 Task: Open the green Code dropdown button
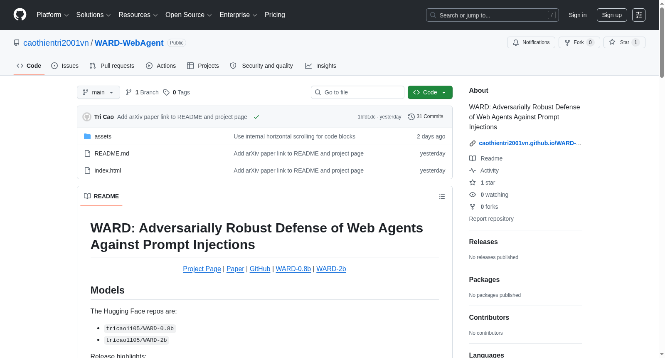point(430,92)
